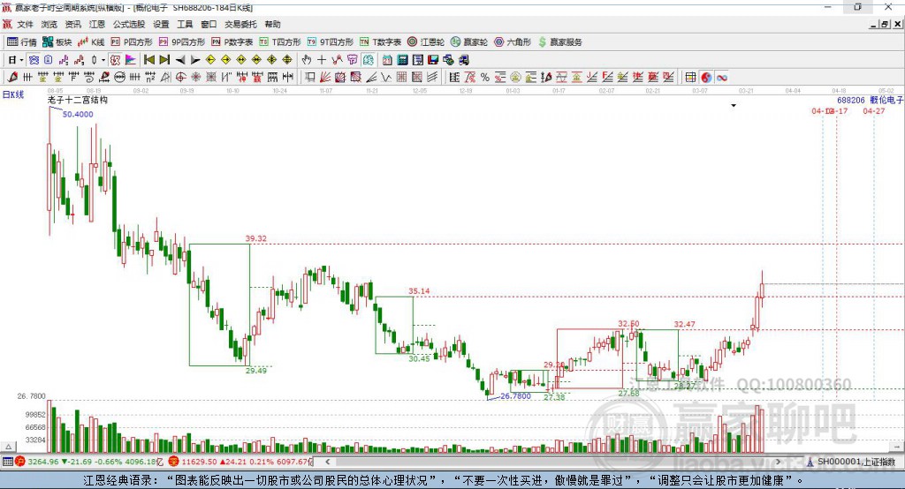Move chart right with black right arrow
Viewport: 905px width, 489px height.
point(195,60)
